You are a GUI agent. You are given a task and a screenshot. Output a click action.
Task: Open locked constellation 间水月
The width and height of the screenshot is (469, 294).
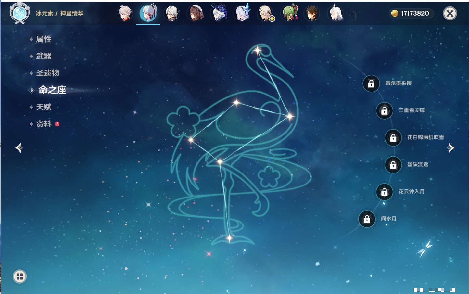pos(367,219)
